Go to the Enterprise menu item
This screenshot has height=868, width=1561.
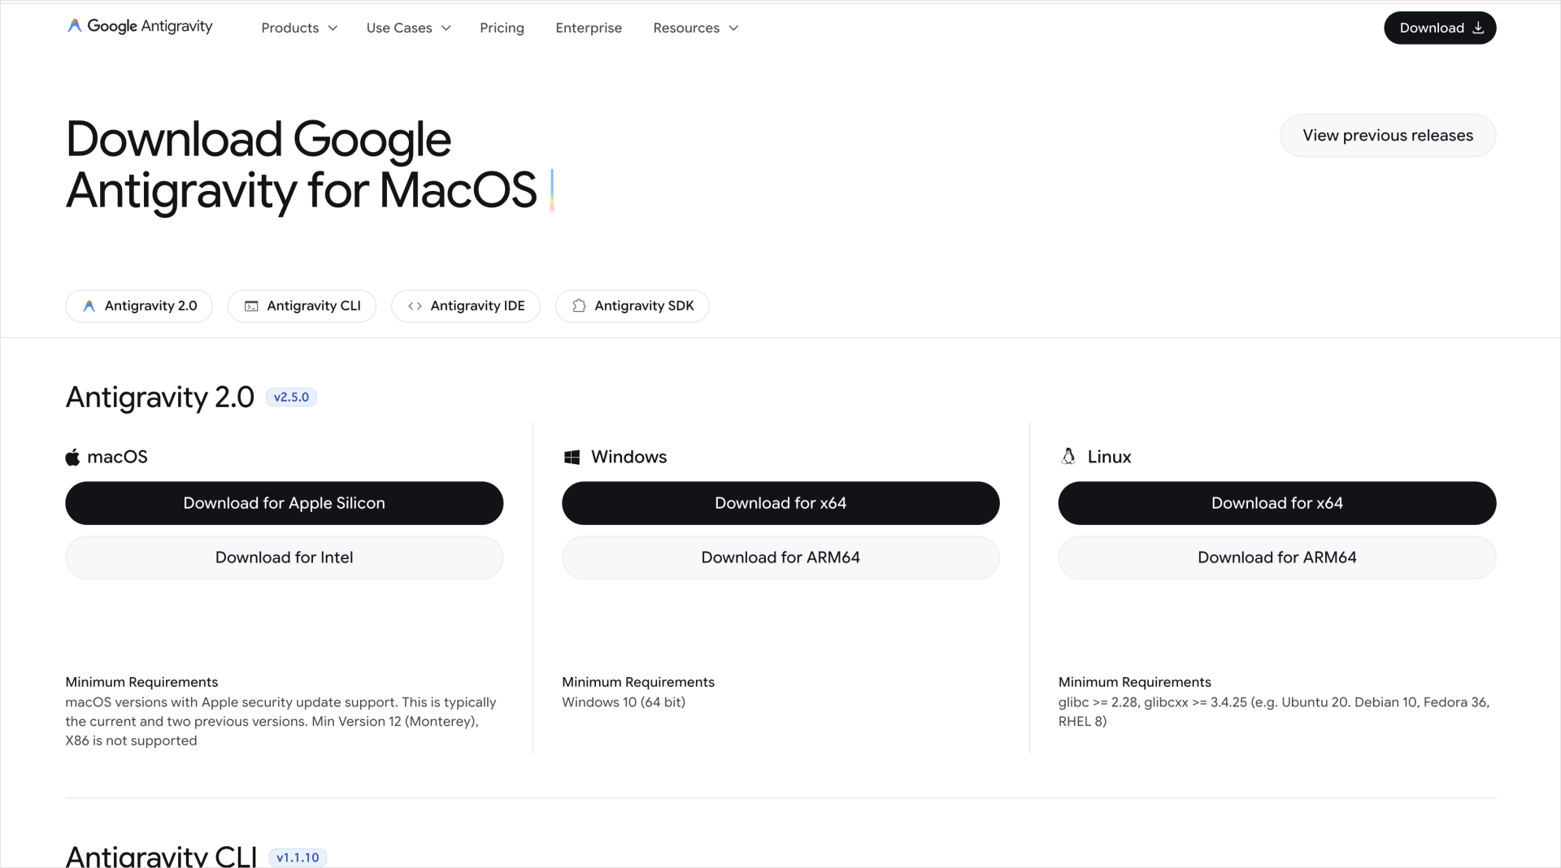[589, 28]
